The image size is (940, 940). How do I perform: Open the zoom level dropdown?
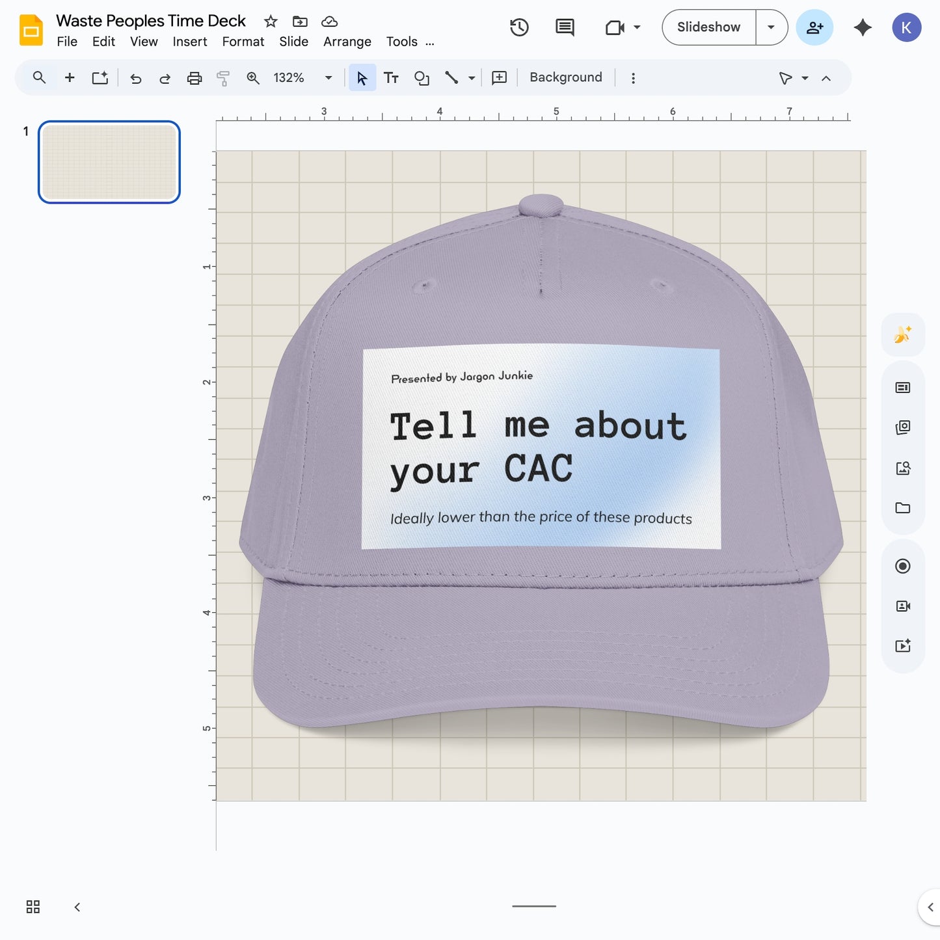click(x=329, y=77)
